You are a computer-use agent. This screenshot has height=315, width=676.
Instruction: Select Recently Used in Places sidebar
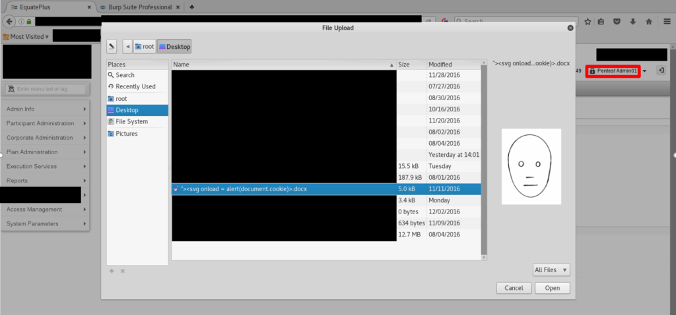point(135,86)
